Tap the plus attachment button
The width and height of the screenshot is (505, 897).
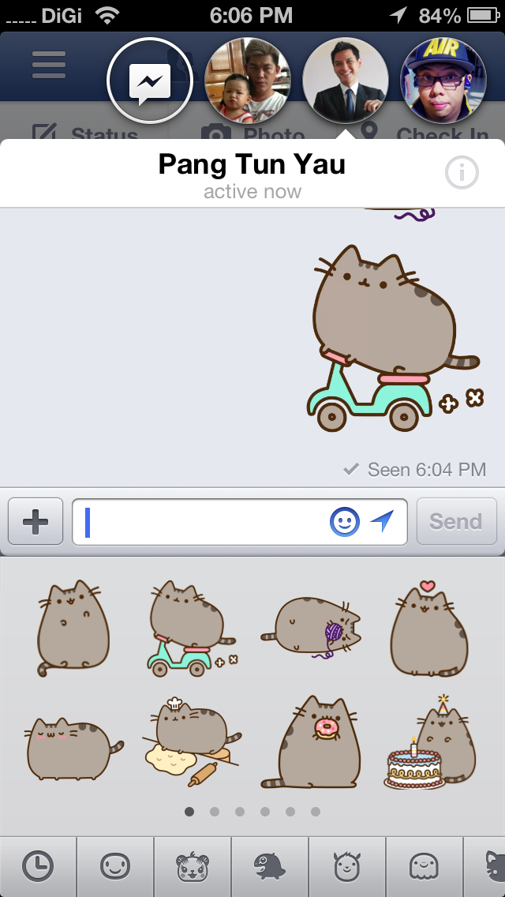pos(36,521)
